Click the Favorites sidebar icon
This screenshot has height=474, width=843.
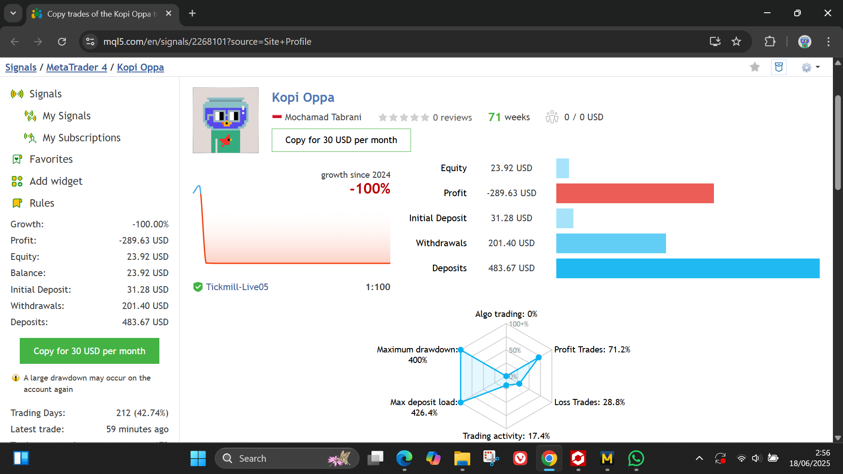(x=17, y=159)
